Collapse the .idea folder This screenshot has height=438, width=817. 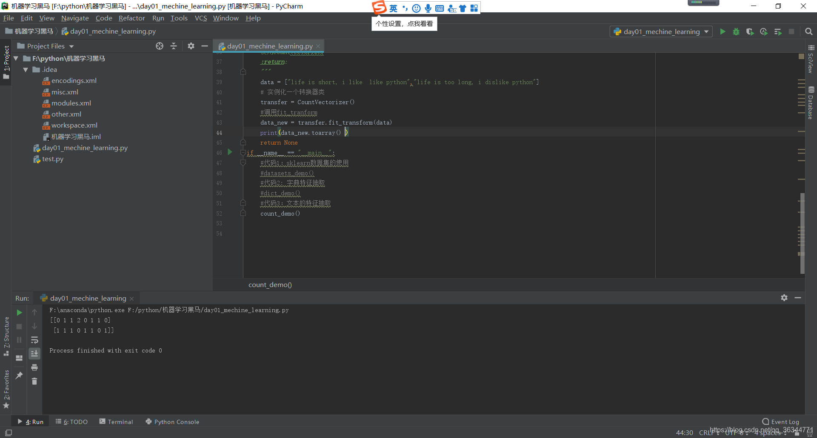[x=26, y=69]
